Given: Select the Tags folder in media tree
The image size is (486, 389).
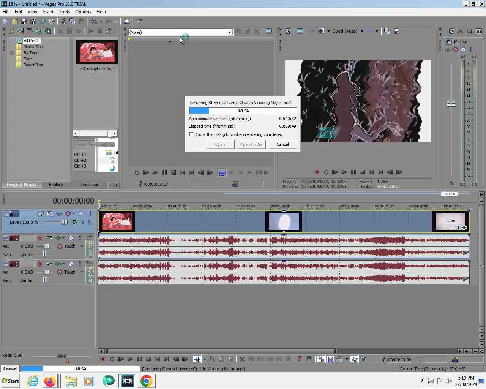Looking at the screenshot, I should click(28, 59).
